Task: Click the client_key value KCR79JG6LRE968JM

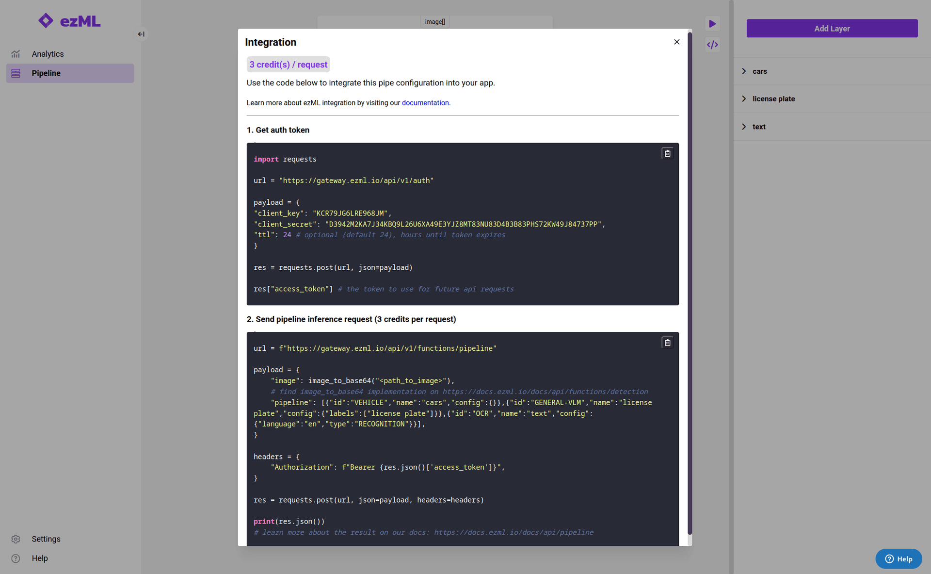Action: (x=350, y=213)
